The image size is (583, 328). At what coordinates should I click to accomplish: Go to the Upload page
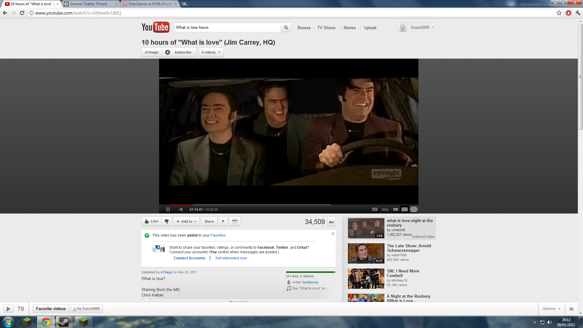click(x=370, y=28)
